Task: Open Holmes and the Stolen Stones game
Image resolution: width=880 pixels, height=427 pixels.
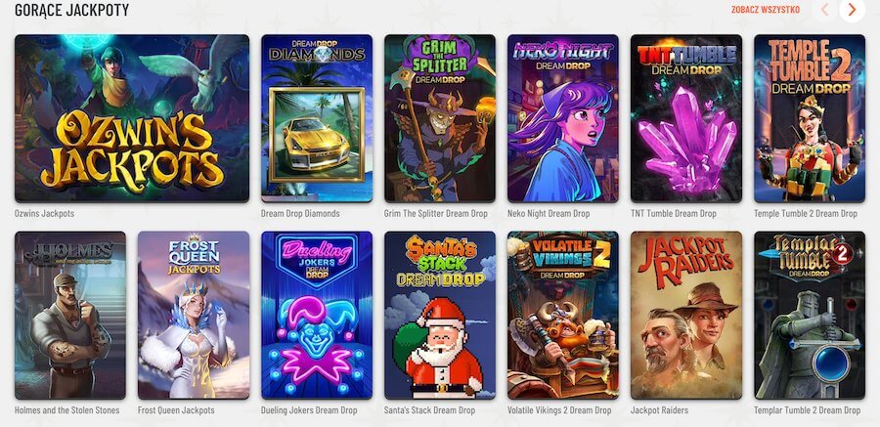Action: [x=70, y=316]
